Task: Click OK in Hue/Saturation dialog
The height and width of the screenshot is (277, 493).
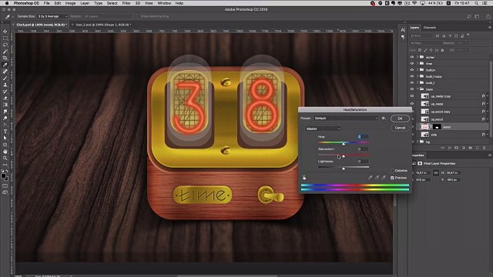Action: (400, 118)
